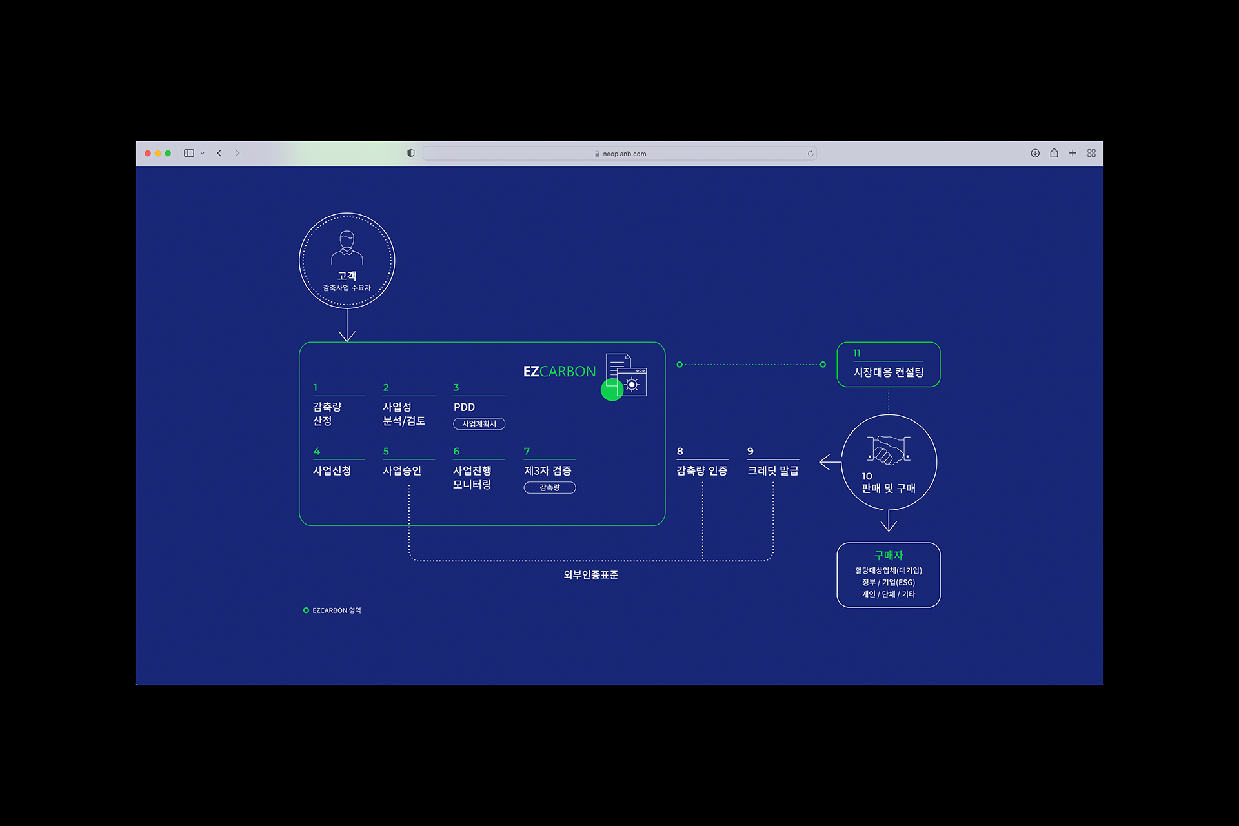
Task: Open the Share menu icon
Action: point(1054,153)
